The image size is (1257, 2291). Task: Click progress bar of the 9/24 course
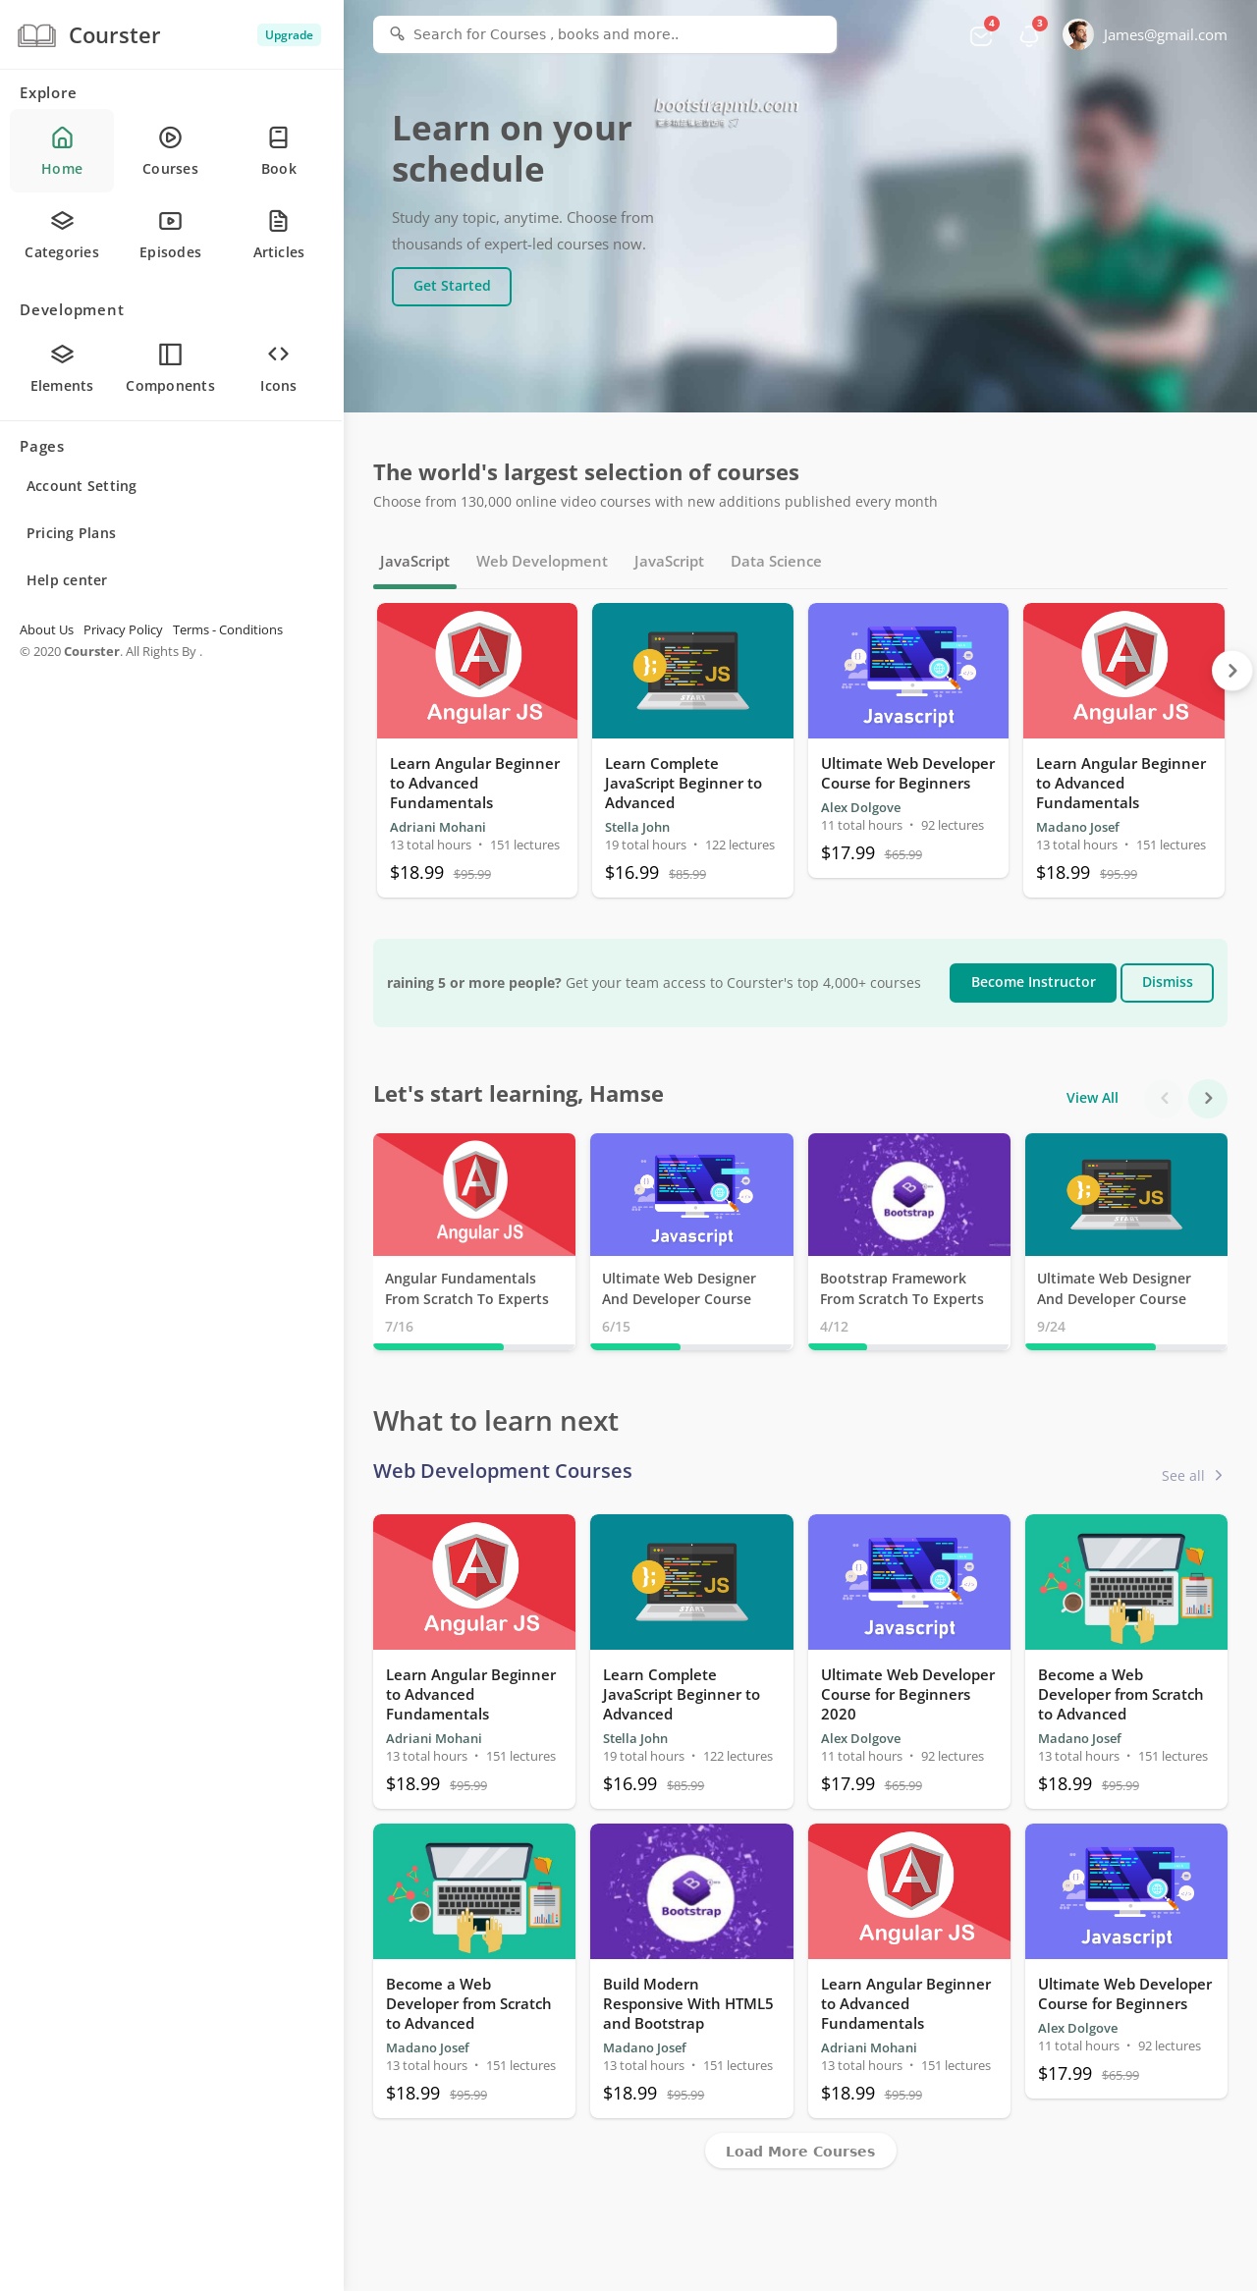tap(1126, 1347)
